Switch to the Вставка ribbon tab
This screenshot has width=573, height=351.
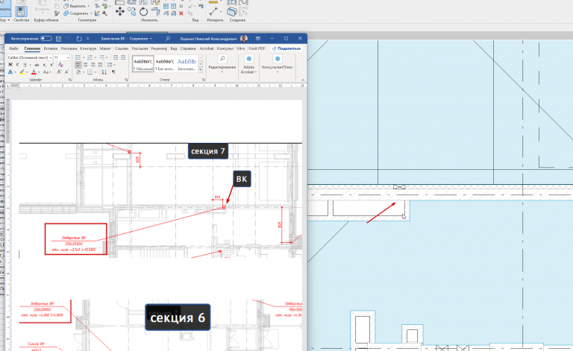pos(51,48)
